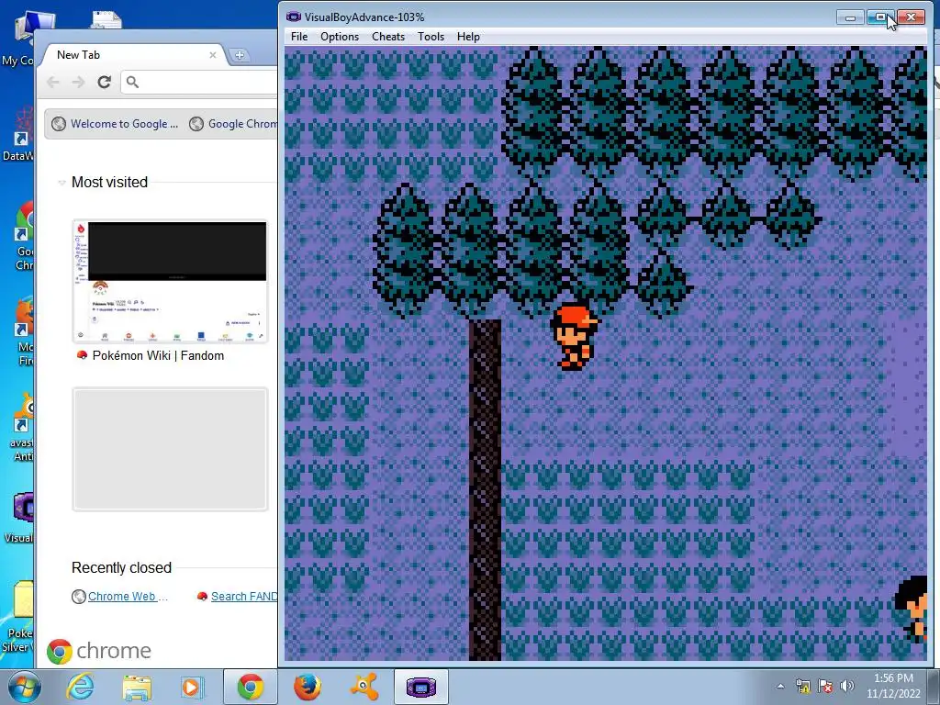Image resolution: width=940 pixels, height=705 pixels.
Task: Select the DataW desktop shortcut
Action: 17,135
